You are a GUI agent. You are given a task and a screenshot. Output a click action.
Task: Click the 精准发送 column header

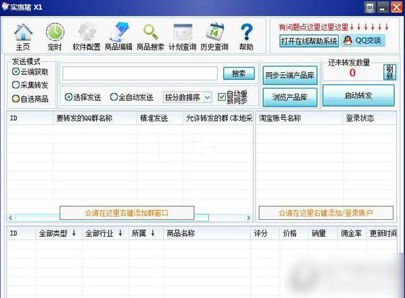pos(160,118)
